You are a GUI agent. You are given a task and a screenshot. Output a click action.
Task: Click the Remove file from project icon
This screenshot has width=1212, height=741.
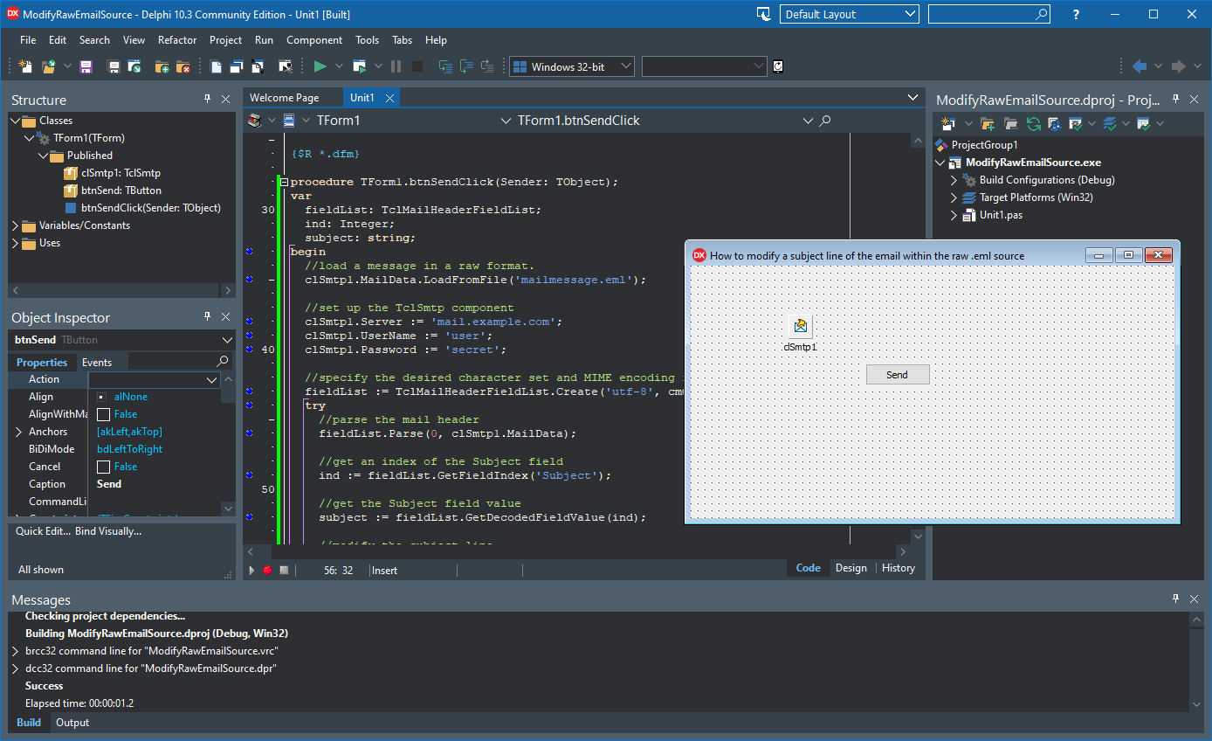click(183, 66)
